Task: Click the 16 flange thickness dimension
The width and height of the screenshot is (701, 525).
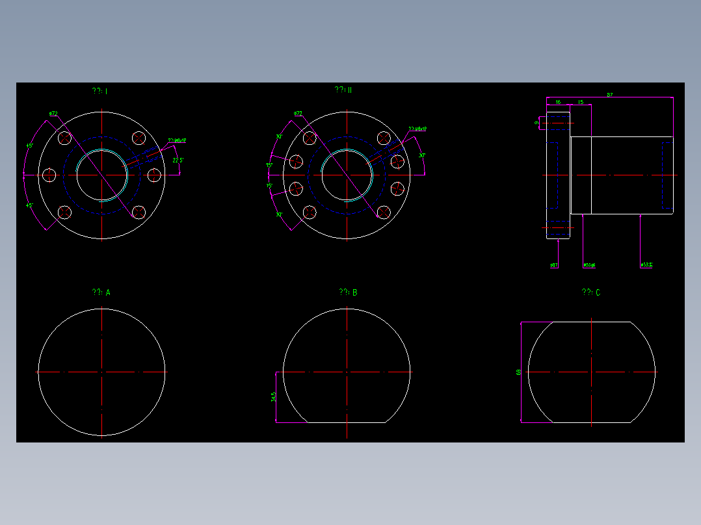Action: [558, 102]
